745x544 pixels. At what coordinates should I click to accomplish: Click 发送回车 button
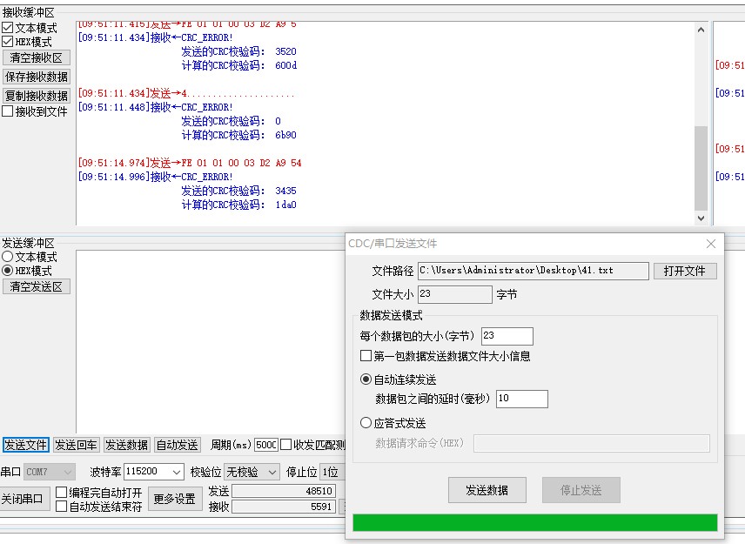pos(76,445)
